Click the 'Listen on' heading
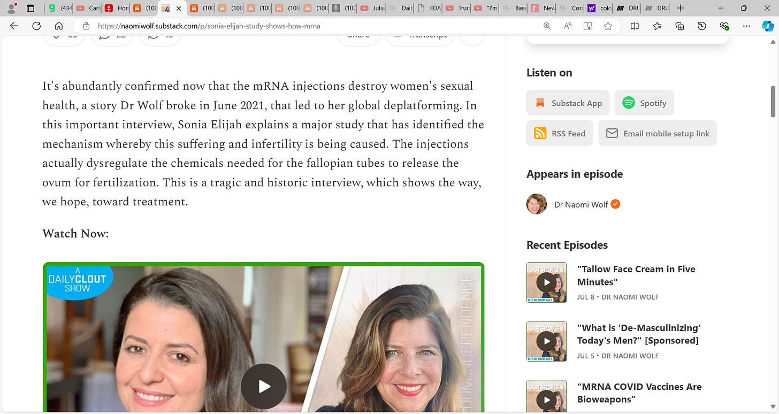 (x=549, y=73)
